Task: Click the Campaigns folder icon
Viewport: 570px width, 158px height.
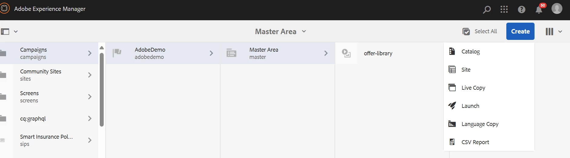Action: [3, 53]
